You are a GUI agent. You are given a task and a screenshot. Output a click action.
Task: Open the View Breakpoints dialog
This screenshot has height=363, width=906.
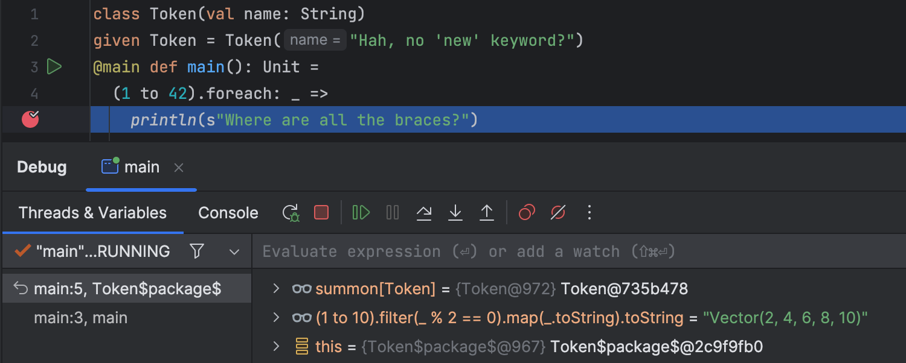(527, 213)
